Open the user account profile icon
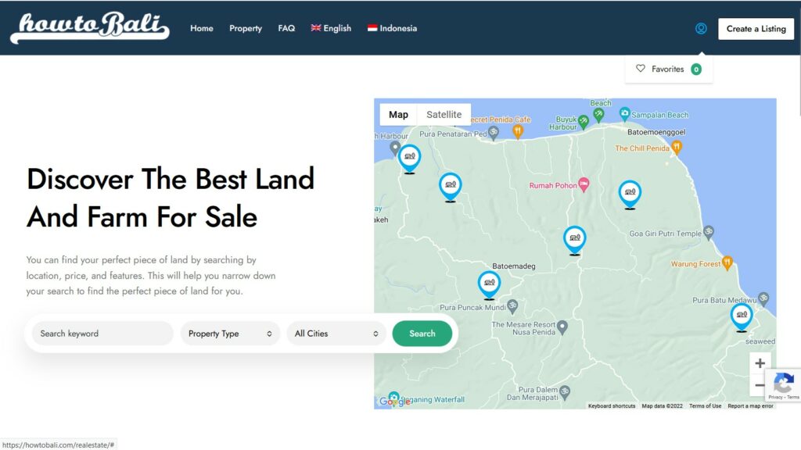 point(701,29)
